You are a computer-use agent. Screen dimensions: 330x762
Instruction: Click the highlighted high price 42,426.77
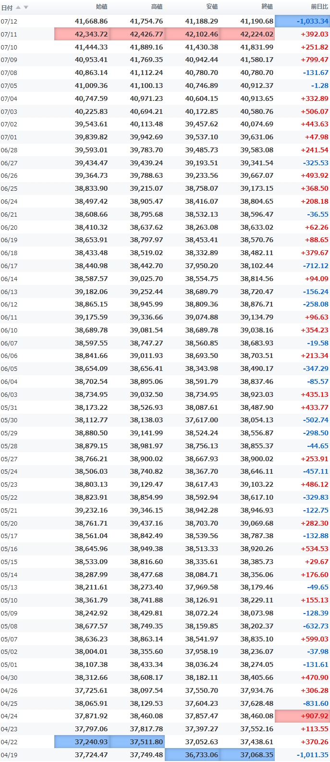pos(137,34)
